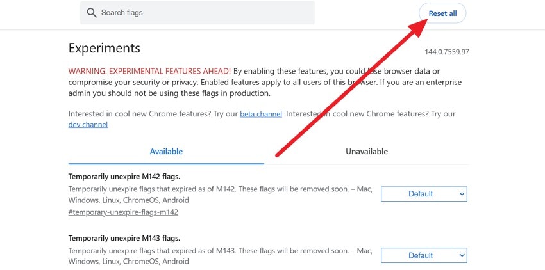Screen dimensions: 545x270
Task: Focus the Search flags input field
Action: (x=199, y=13)
